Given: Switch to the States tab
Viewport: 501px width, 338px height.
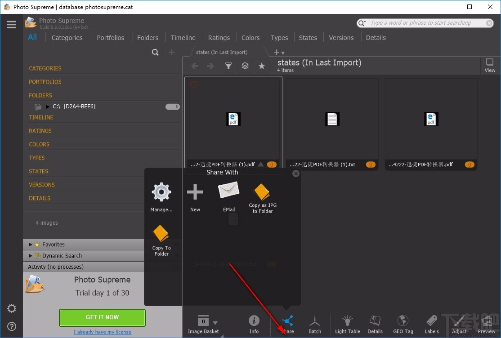Looking at the screenshot, I should pyautogui.click(x=308, y=38).
